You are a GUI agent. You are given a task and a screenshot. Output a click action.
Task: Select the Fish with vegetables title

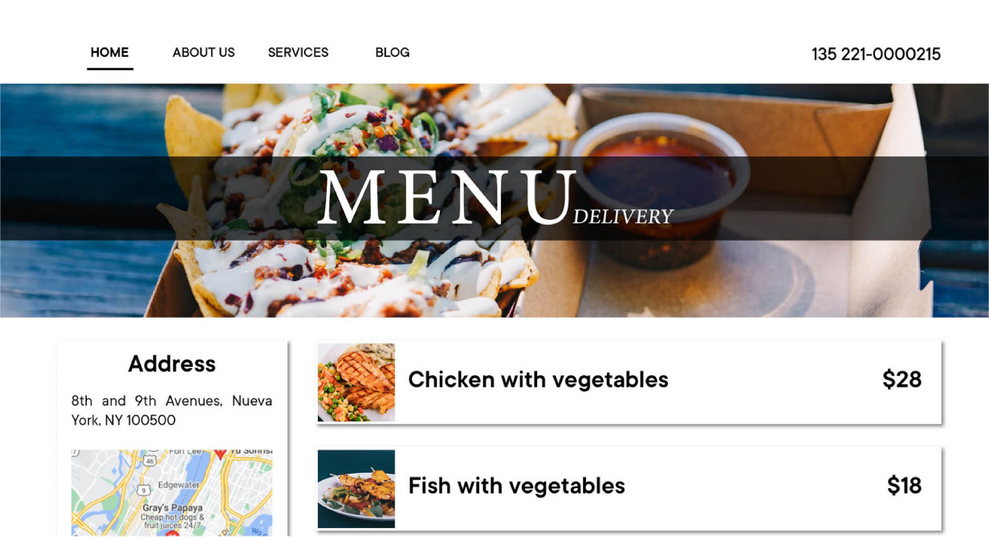pos(516,486)
